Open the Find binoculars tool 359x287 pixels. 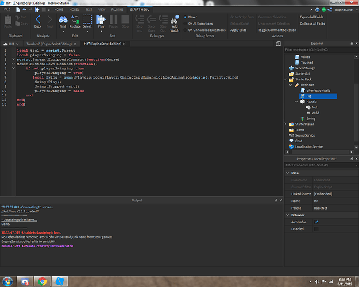tap(63, 20)
